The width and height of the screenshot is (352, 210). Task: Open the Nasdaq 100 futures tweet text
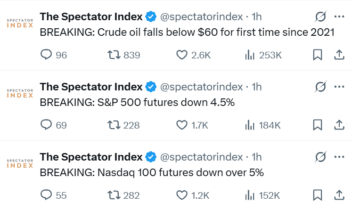click(x=152, y=172)
